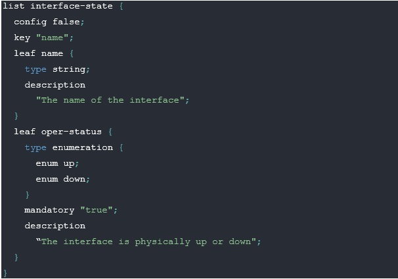Click the opening brace after "interface-state"

[x=122, y=6]
